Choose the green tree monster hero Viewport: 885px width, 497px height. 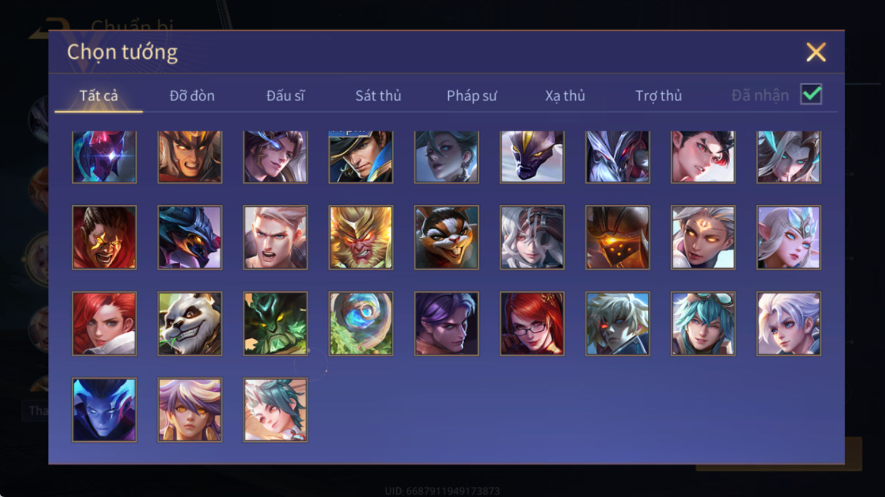275,324
